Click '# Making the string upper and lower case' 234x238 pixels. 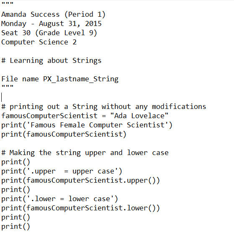pos(85,153)
